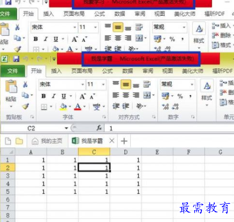
Task: Click Comma Style in front window
Action: coord(190,96)
